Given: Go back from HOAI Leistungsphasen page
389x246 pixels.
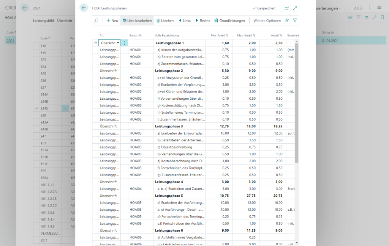Looking at the screenshot, I should pyautogui.click(x=84, y=8).
